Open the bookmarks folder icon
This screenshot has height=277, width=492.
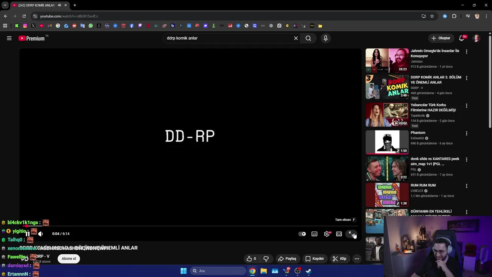pos(320,26)
